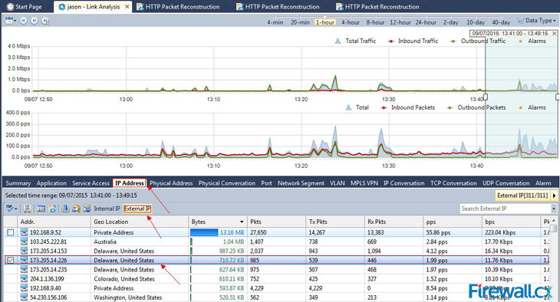Viewport: 560px width, 302px height.
Task: Open the Summary tab
Action: click(x=18, y=183)
